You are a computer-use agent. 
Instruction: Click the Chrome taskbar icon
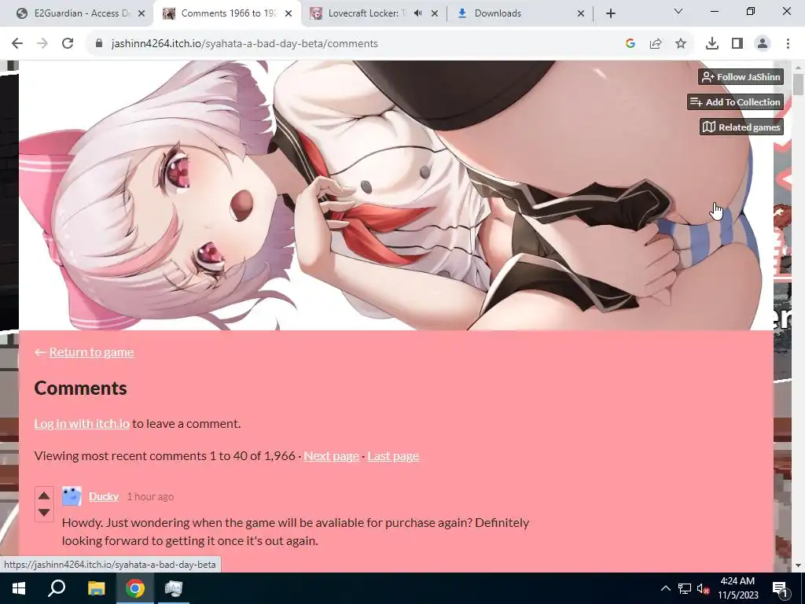tap(134, 588)
